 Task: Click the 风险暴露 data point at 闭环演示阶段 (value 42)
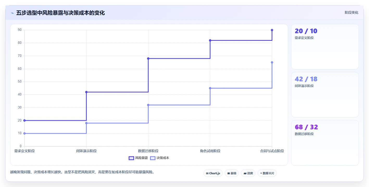click(x=86, y=92)
